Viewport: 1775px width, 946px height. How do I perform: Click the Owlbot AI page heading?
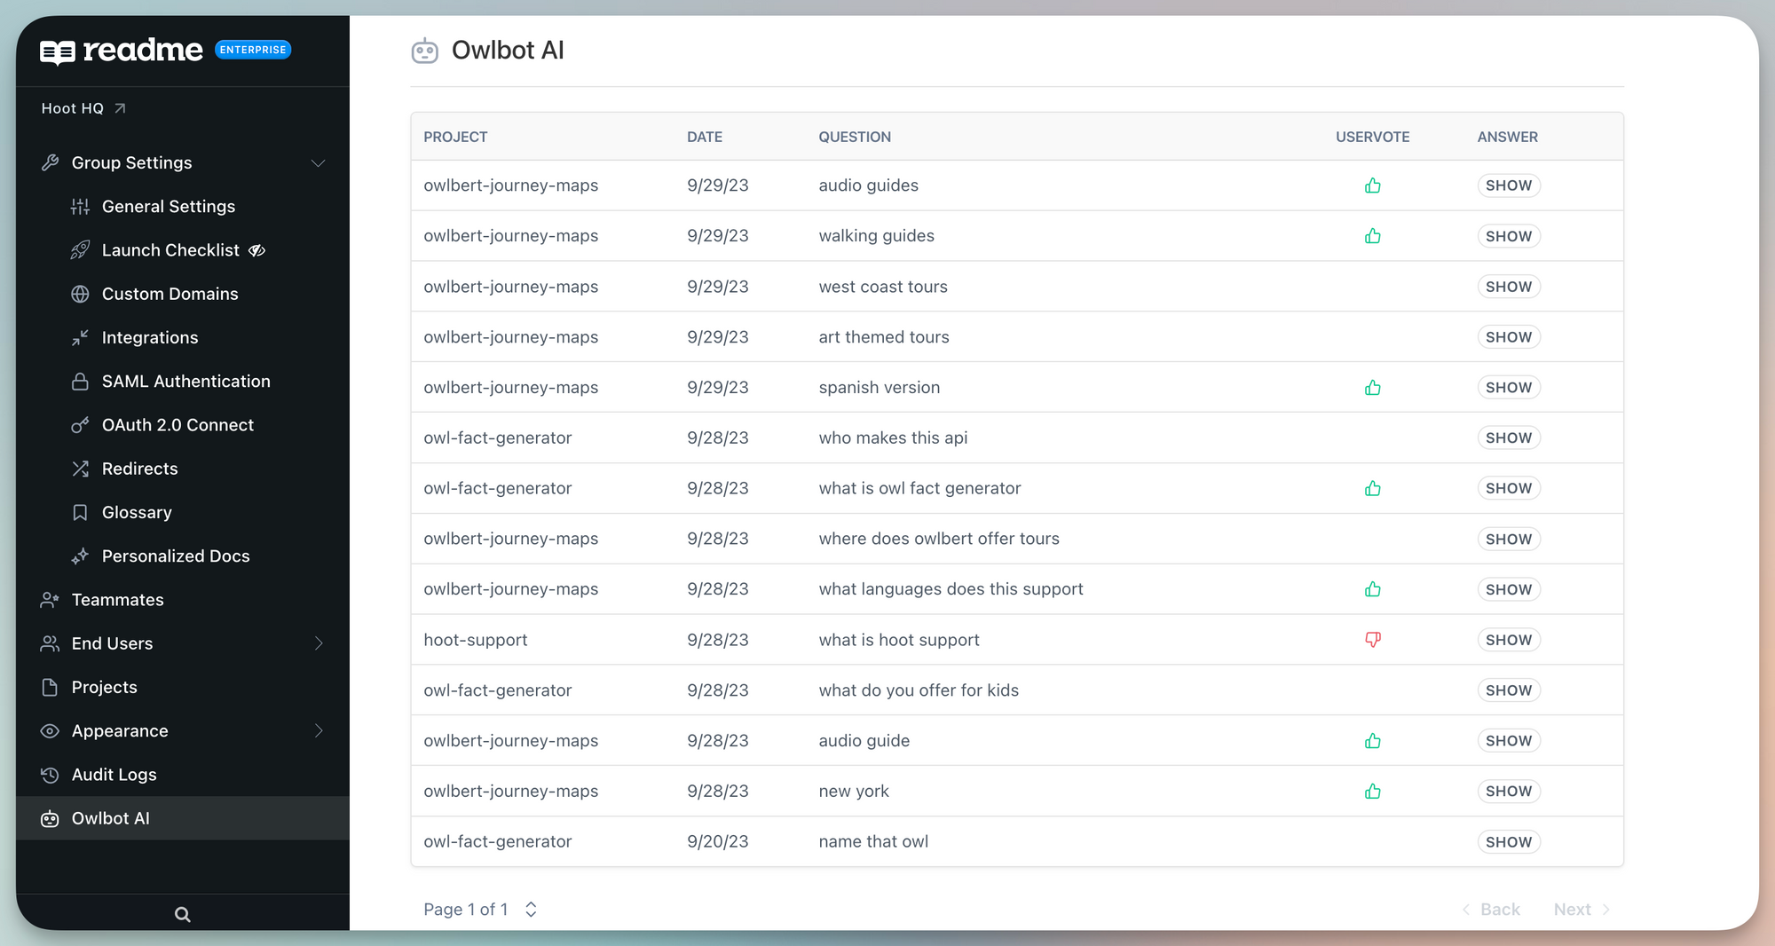[x=508, y=51]
